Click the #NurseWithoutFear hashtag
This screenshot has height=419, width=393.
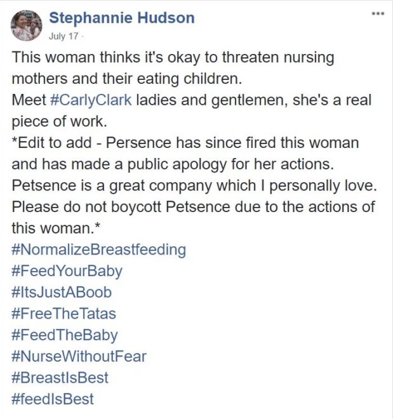click(79, 356)
